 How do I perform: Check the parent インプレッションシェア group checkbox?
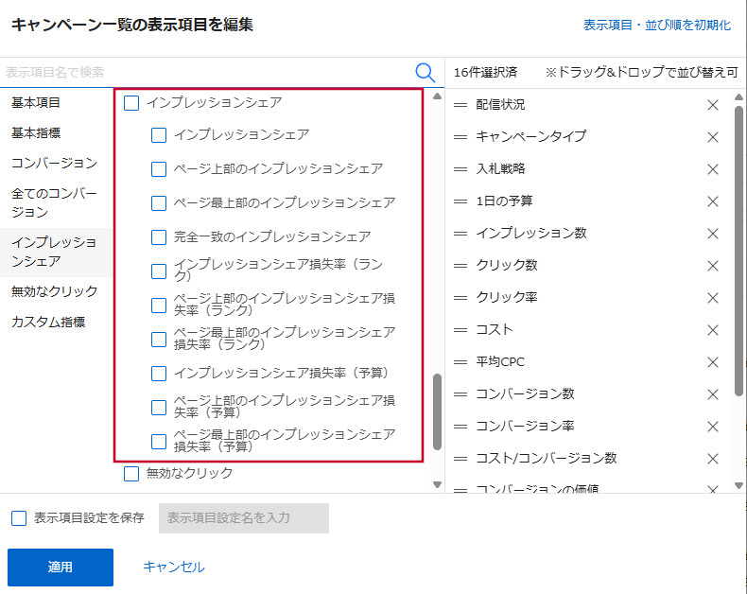pyautogui.click(x=131, y=102)
